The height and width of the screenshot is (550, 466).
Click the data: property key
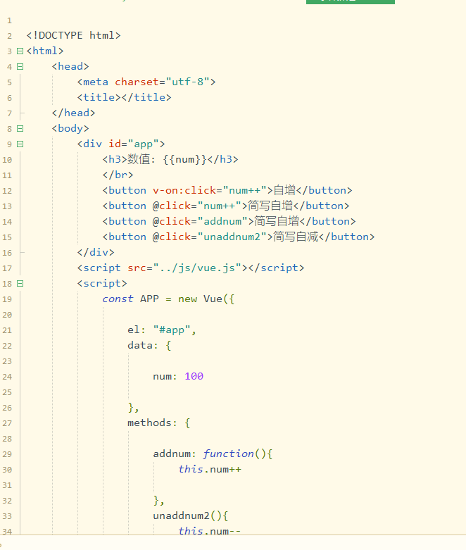pyautogui.click(x=143, y=346)
